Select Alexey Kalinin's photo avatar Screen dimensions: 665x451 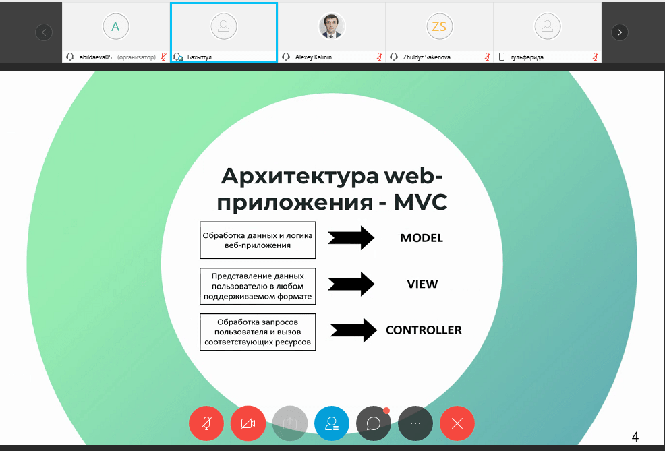pos(332,26)
